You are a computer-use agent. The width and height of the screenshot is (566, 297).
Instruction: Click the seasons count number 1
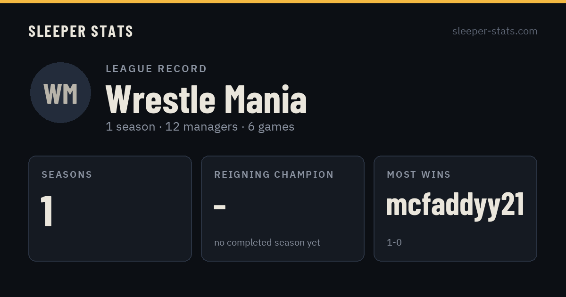click(47, 211)
